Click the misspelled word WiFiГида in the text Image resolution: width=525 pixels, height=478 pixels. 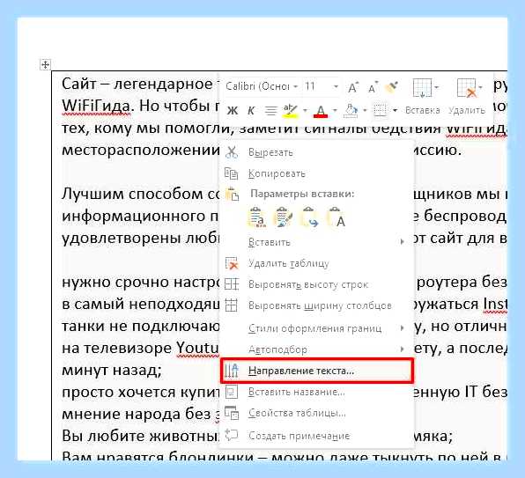point(96,106)
